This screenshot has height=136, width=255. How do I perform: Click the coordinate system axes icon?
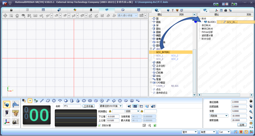7,122
